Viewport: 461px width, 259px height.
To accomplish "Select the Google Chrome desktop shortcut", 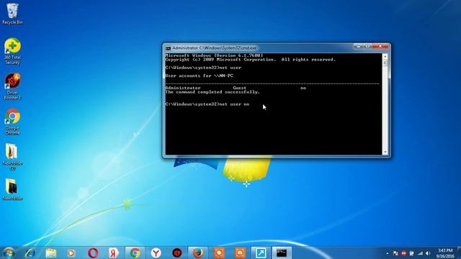I will coord(12,122).
